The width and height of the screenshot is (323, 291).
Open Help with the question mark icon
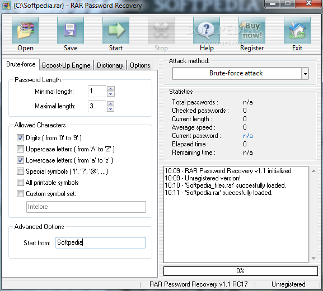click(207, 30)
